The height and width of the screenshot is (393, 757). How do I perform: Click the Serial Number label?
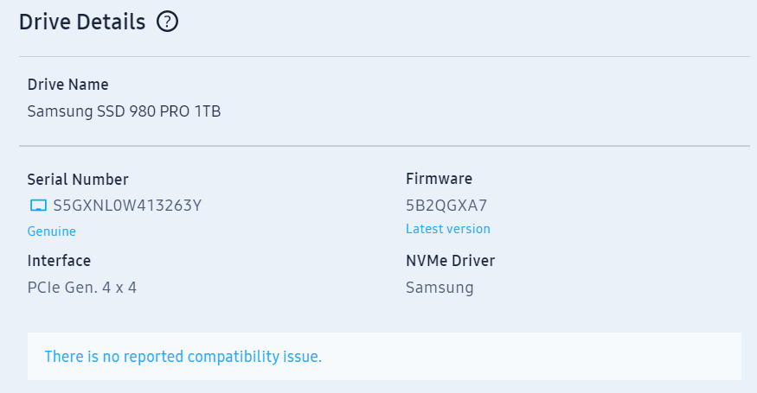pos(78,180)
